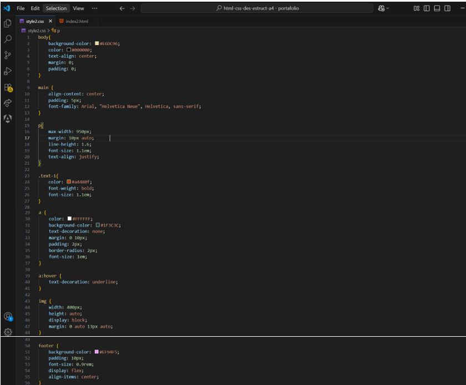The image size is (466, 385).
Task: Go back with the left arrow
Action: [122, 8]
